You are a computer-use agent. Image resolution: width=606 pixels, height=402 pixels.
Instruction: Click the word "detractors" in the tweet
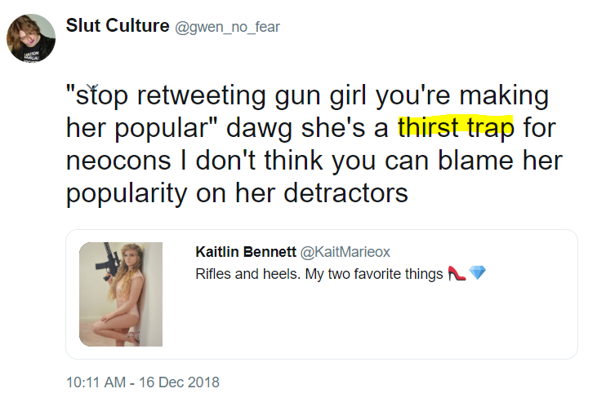pos(346,193)
